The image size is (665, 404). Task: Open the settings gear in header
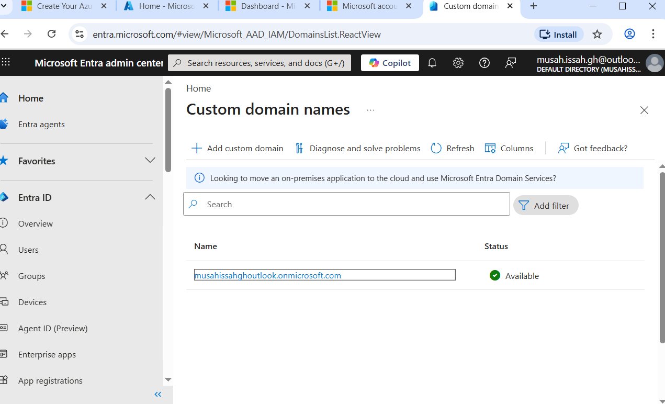click(x=458, y=63)
